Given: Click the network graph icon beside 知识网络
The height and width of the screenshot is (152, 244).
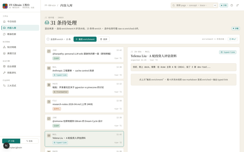Looking at the screenshot, I should coord(4,47).
